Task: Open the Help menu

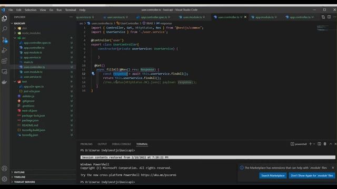Action: tap(82, 10)
